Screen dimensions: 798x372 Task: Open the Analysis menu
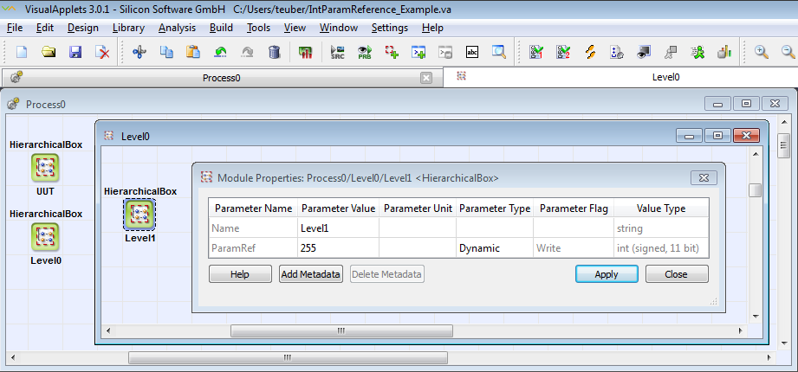(178, 28)
